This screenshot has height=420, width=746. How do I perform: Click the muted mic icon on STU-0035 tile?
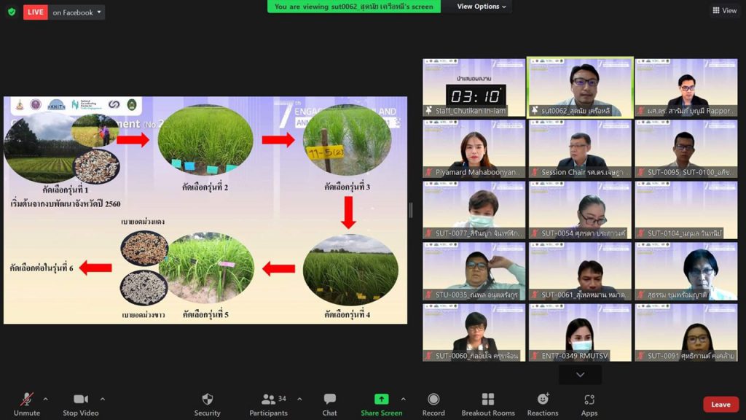click(428, 295)
